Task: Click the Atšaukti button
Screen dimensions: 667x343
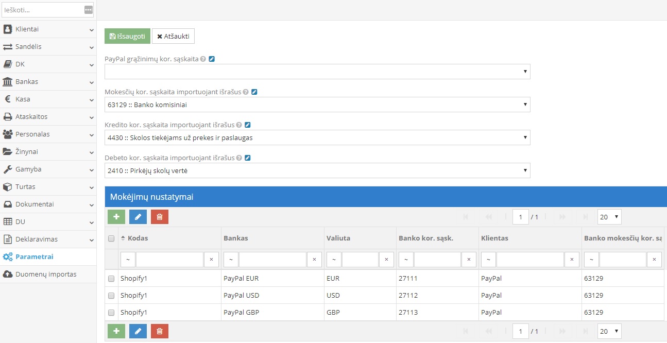Action: click(x=173, y=36)
